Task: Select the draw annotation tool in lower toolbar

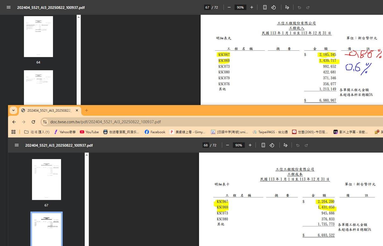Action: pyautogui.click(x=285, y=145)
